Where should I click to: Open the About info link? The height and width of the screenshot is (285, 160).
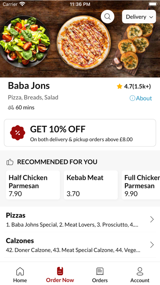tap(141, 98)
